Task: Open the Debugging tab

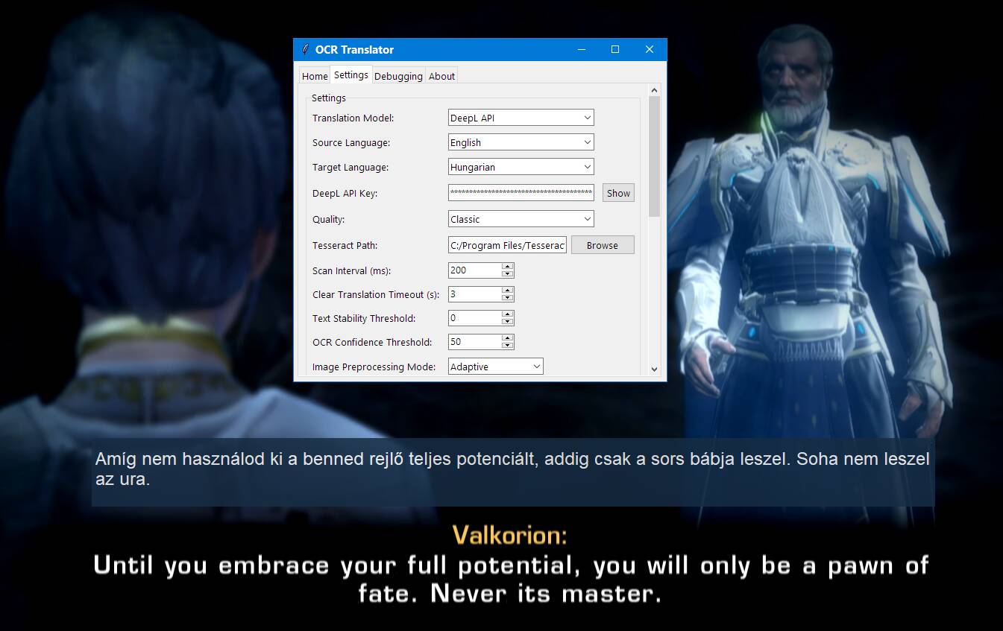Action: pos(398,76)
